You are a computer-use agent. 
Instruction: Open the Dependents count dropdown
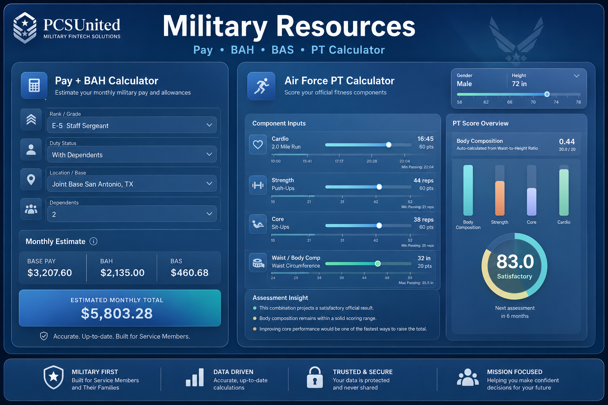pos(132,214)
